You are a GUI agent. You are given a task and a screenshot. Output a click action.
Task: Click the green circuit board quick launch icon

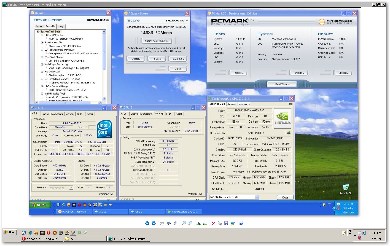point(79,233)
